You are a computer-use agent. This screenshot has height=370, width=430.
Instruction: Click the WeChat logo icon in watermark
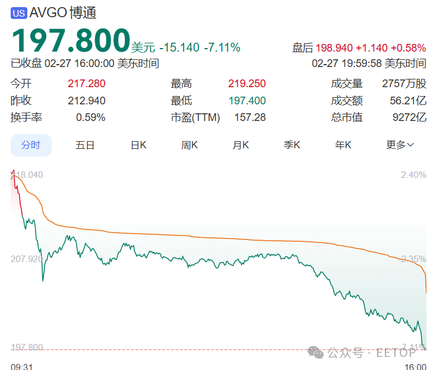pos(316,353)
